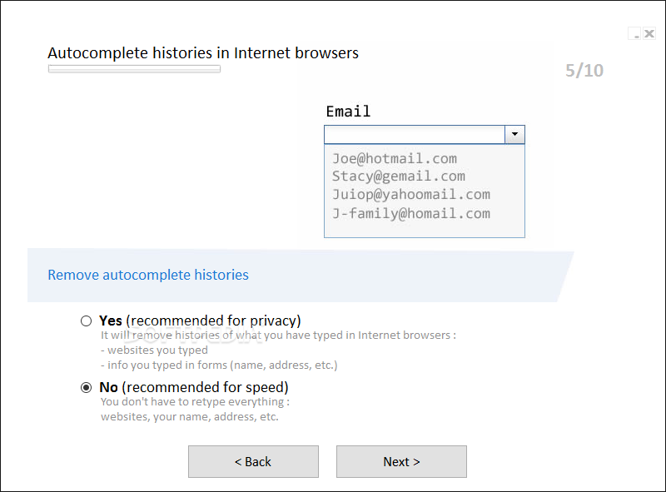666x492 pixels.
Task: Close the wizard window
Action: [649, 34]
